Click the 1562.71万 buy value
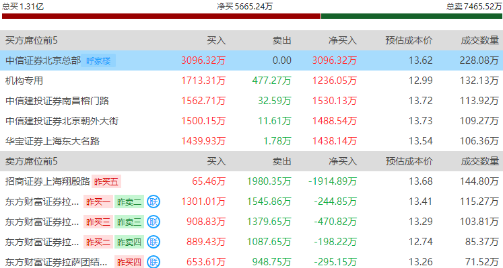The image size is (503, 268). pyautogui.click(x=203, y=101)
